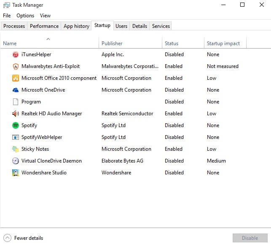Toggle sort order arrow above Name
271x247 pixels.
tap(48, 39)
